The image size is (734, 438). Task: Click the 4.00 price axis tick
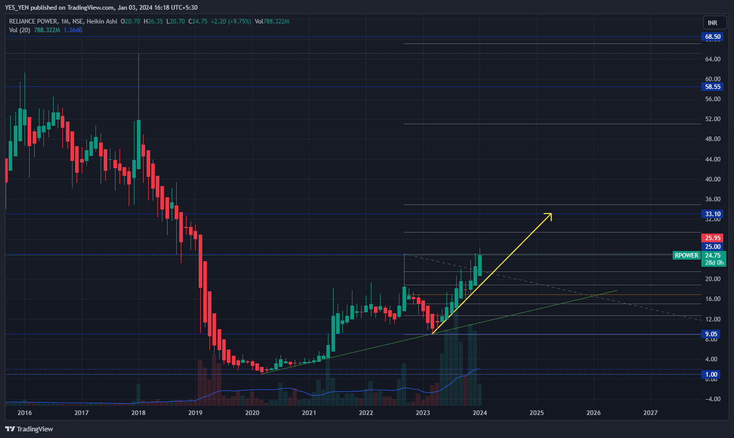(712, 359)
